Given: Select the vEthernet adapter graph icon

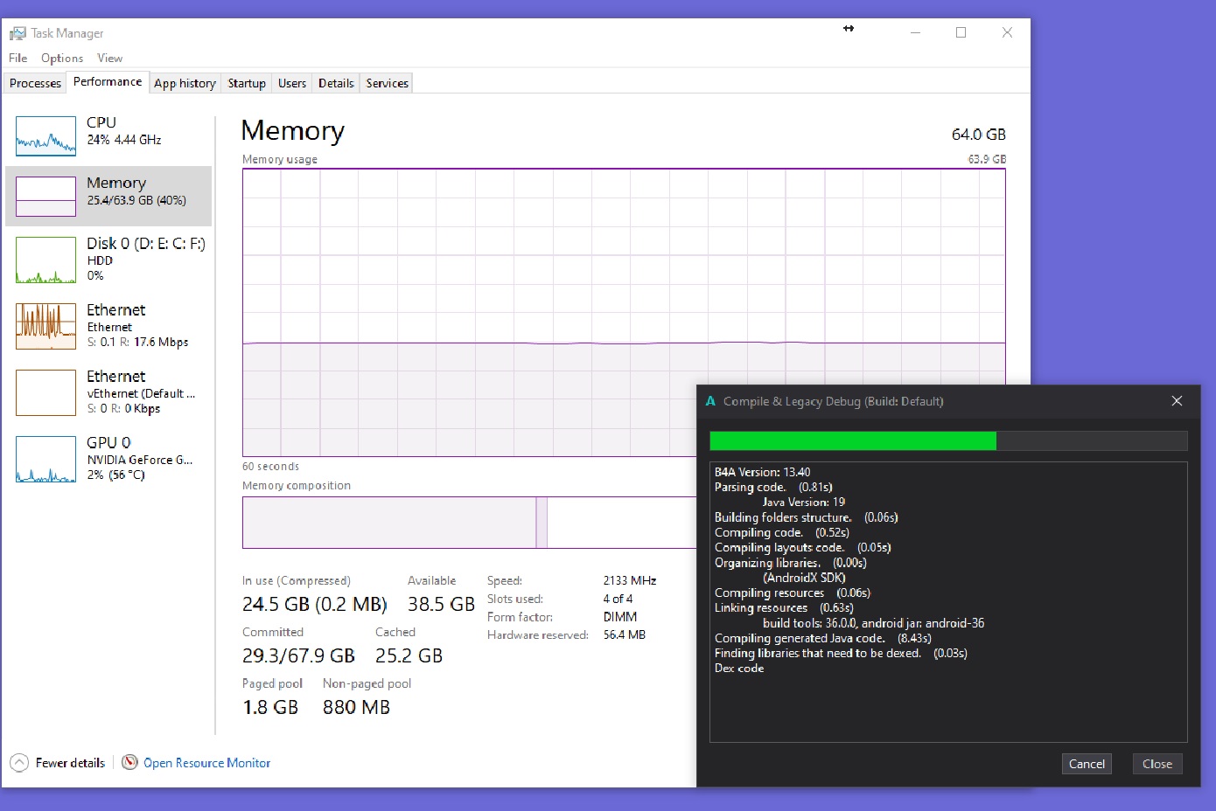Looking at the screenshot, I should pos(45,392).
